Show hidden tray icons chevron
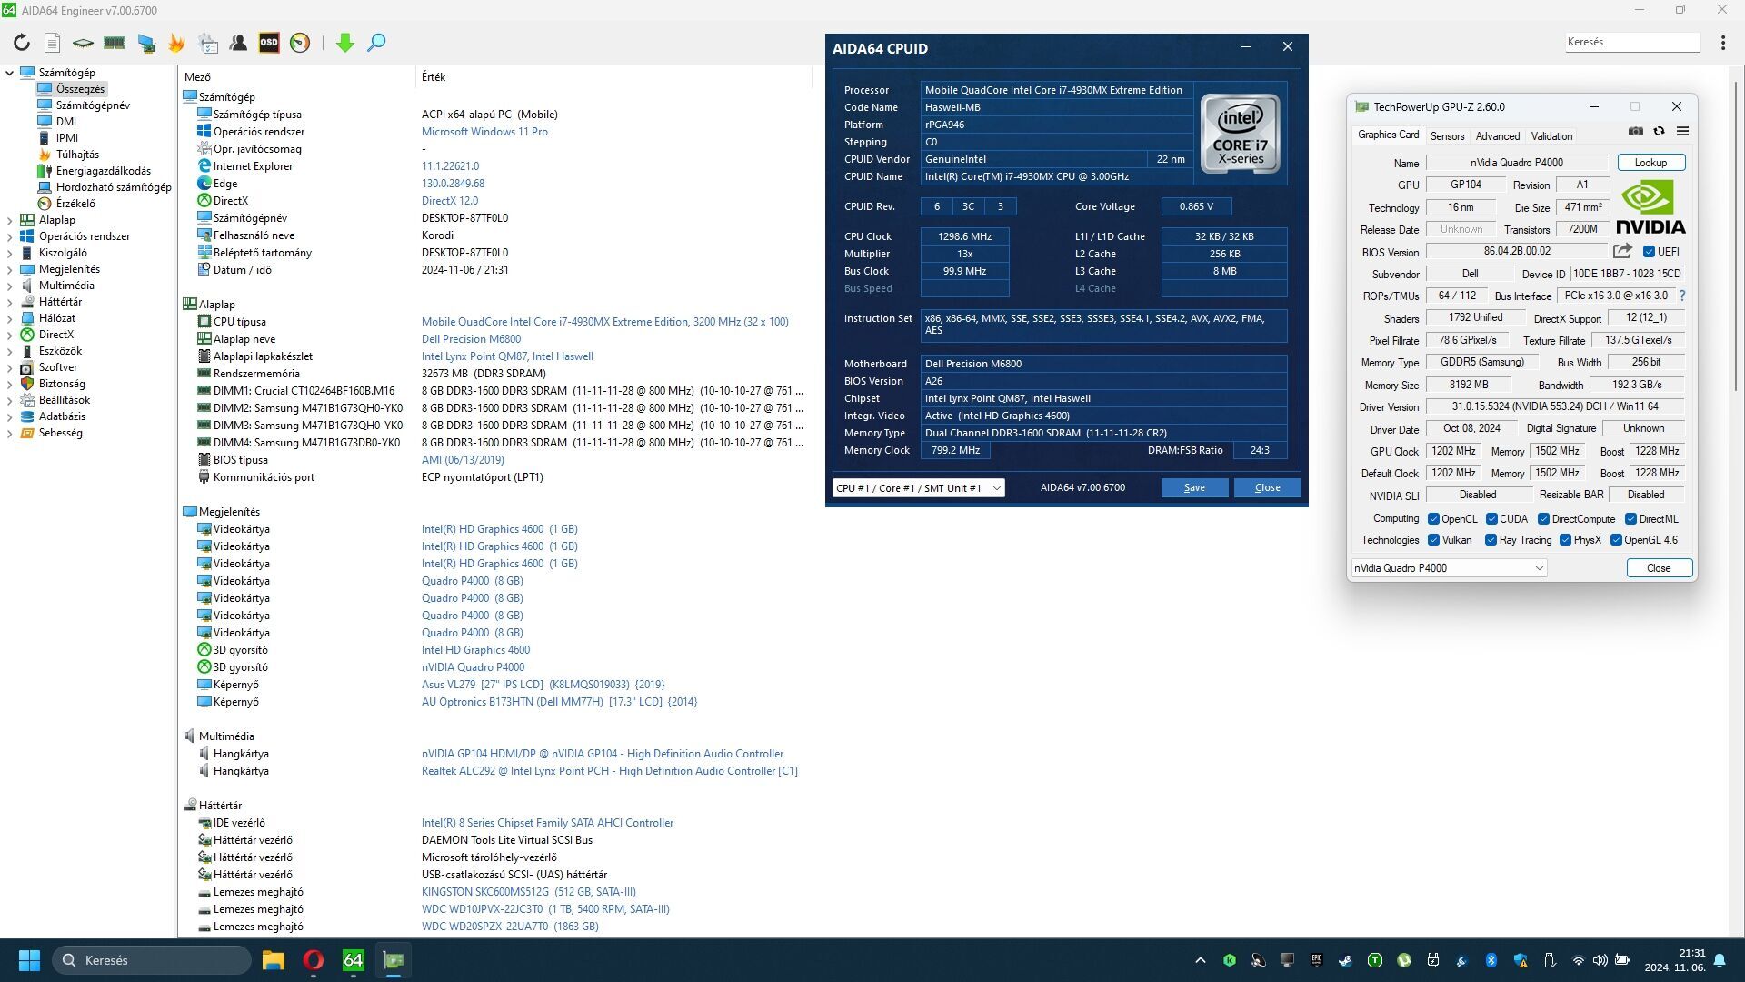The image size is (1745, 982). [x=1201, y=960]
